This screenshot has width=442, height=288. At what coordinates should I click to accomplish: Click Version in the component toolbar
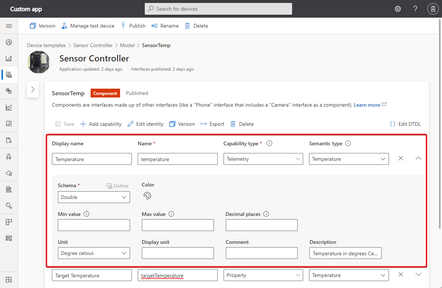[x=182, y=124]
